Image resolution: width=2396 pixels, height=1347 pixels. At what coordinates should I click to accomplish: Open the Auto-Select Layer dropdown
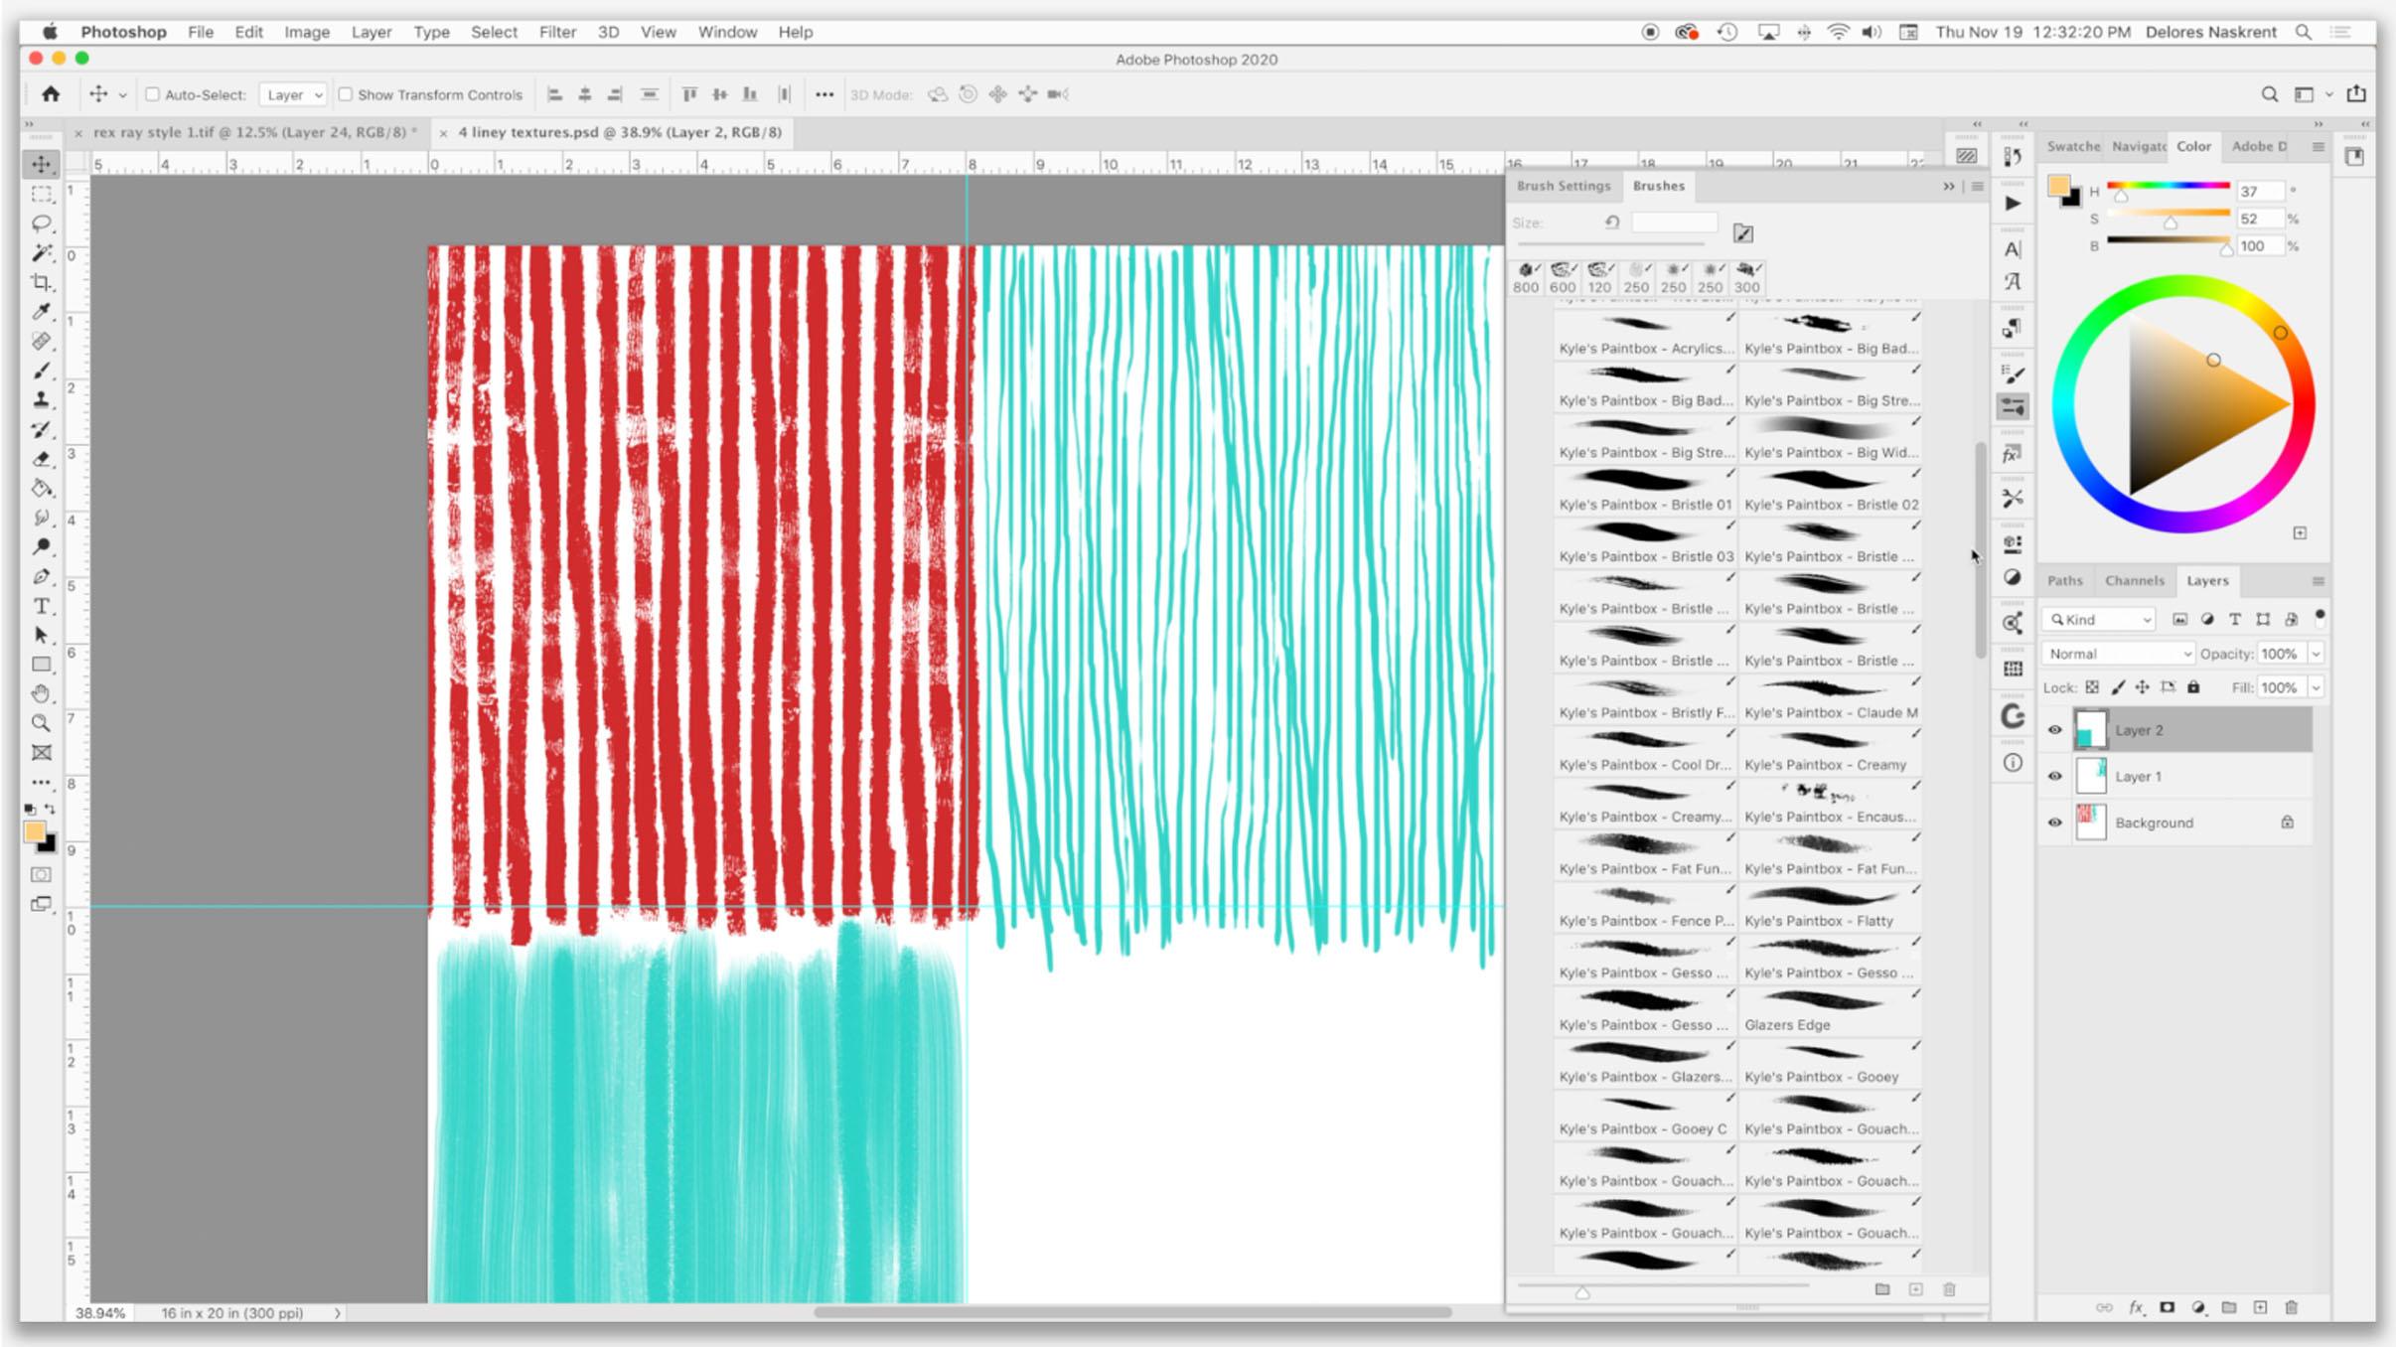point(293,94)
